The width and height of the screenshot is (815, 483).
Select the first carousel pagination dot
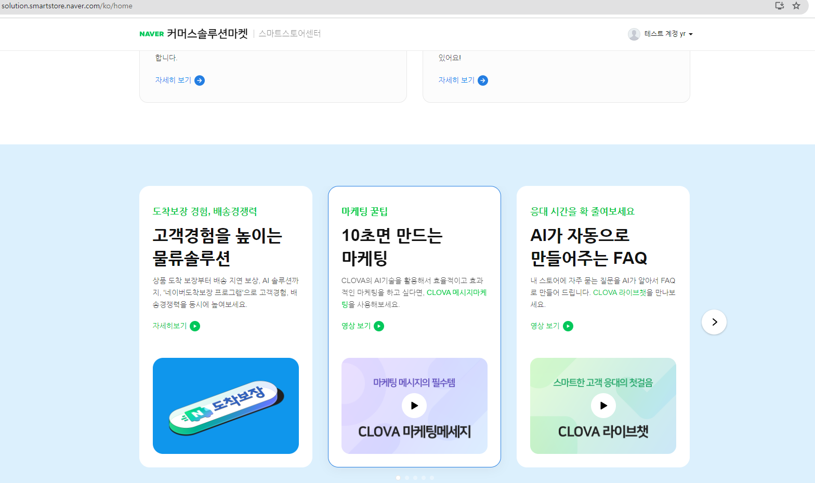[x=398, y=478]
